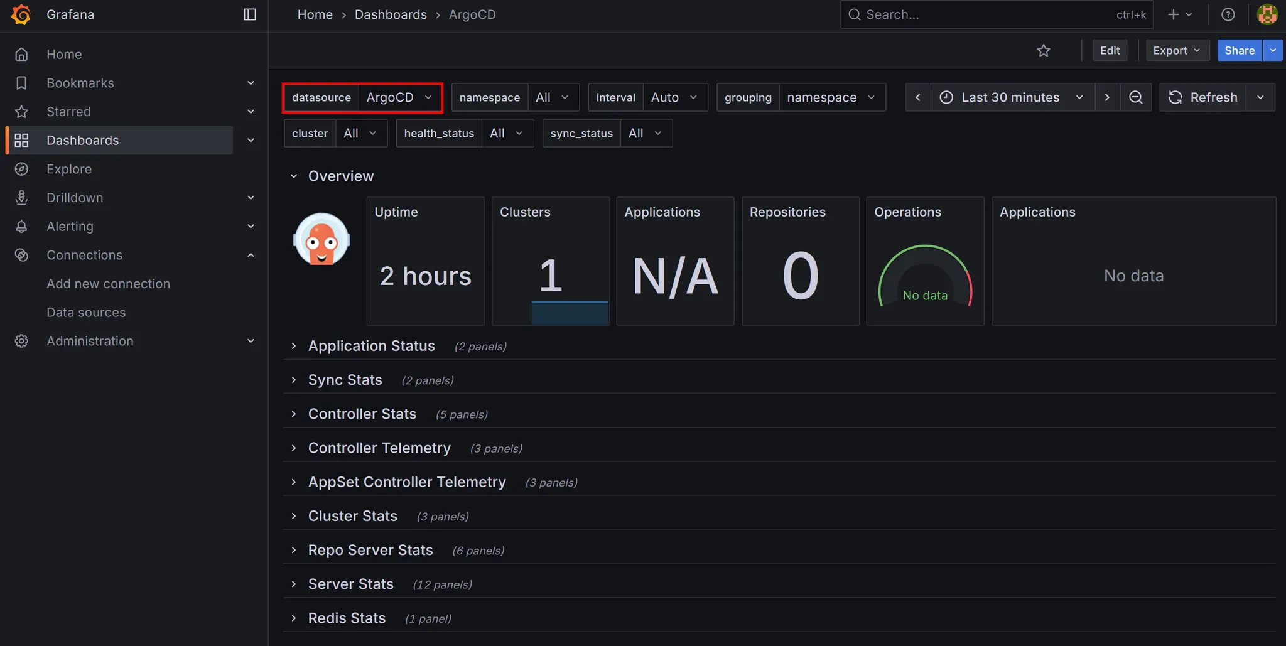Open the user profile avatar
The height and width of the screenshot is (646, 1286).
[x=1267, y=14]
